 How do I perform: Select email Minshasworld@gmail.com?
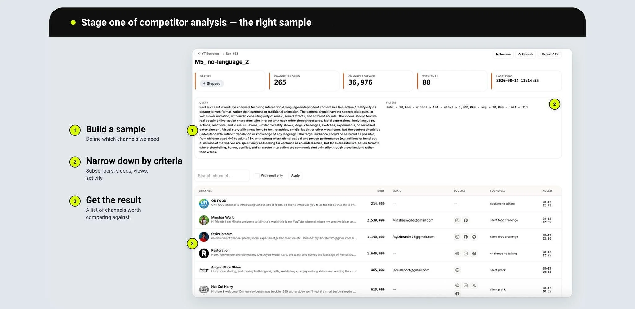click(413, 220)
